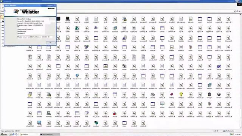Viewport: 242px width, 136px height.
Task: Select the utilman icon
Action: pyautogui.click(x=124, y=66)
